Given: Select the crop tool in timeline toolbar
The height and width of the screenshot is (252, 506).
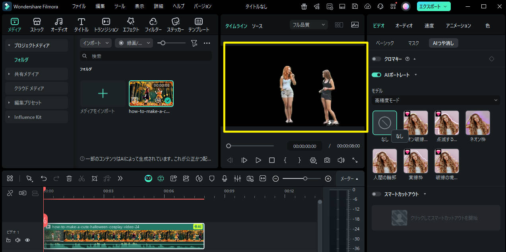Looking at the screenshot, I should (94, 178).
